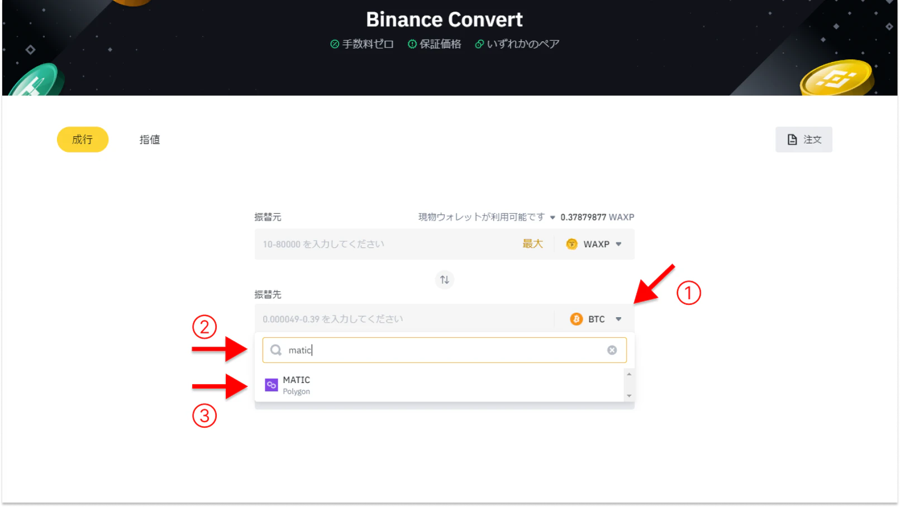The image size is (900, 507).
Task: Click the Polygon MATIC logo icon
Action: [x=272, y=385]
